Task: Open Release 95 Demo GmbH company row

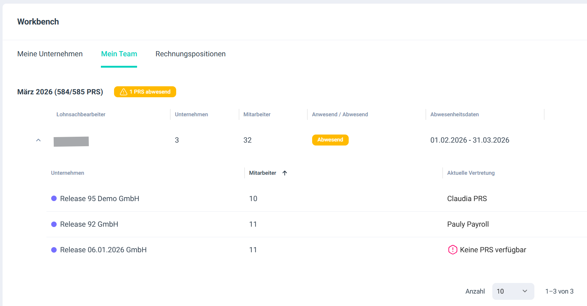Action: [x=99, y=199]
